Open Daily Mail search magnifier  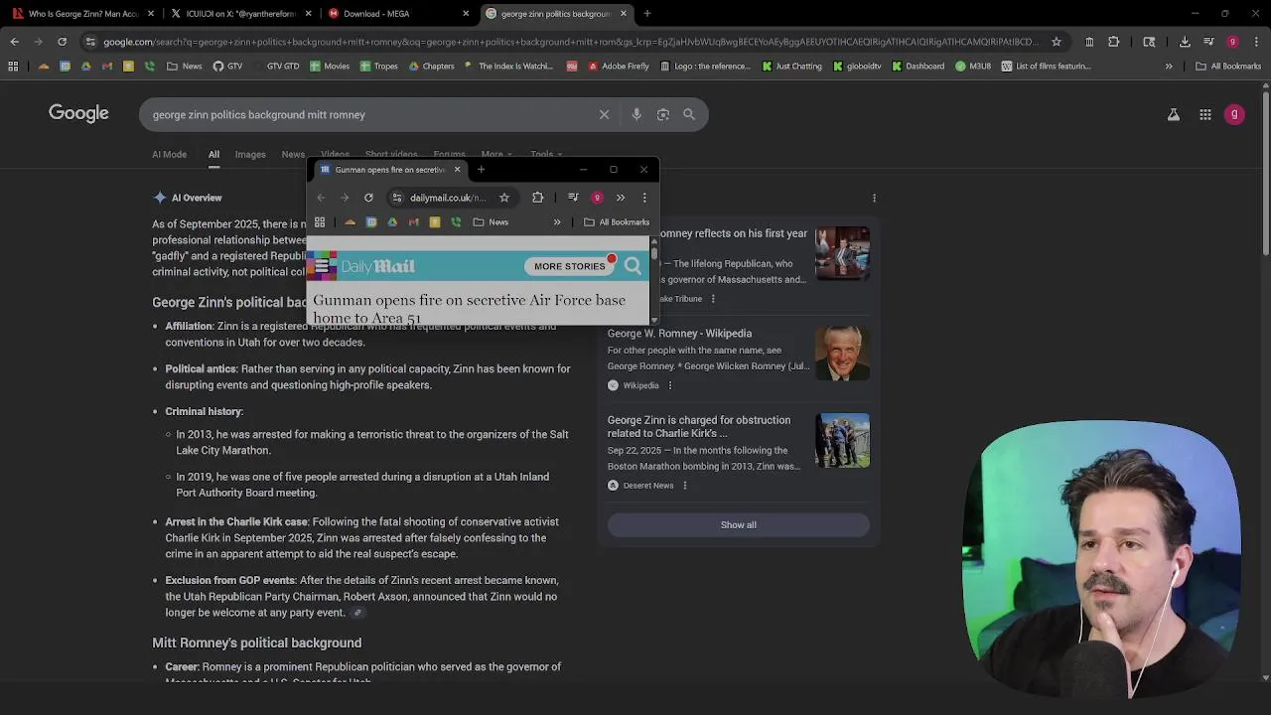pyautogui.click(x=633, y=266)
